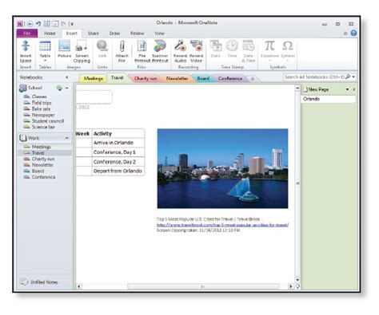
Task: Open the File tab
Action: pyautogui.click(x=27, y=33)
